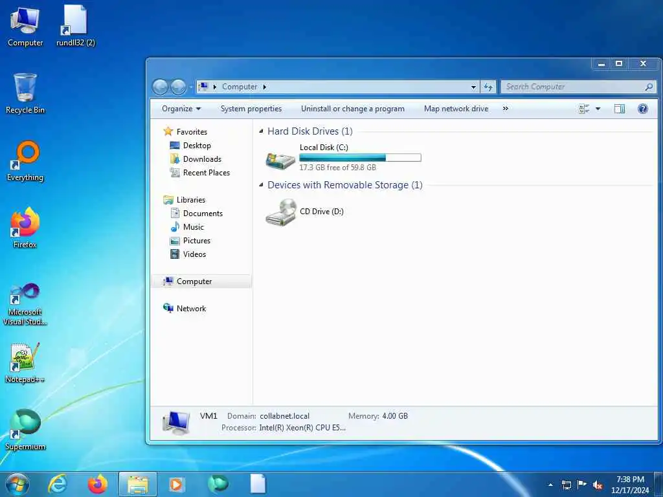Collapse Devices with Removable Storage group
Viewport: 663px width, 497px height.
[x=261, y=184]
